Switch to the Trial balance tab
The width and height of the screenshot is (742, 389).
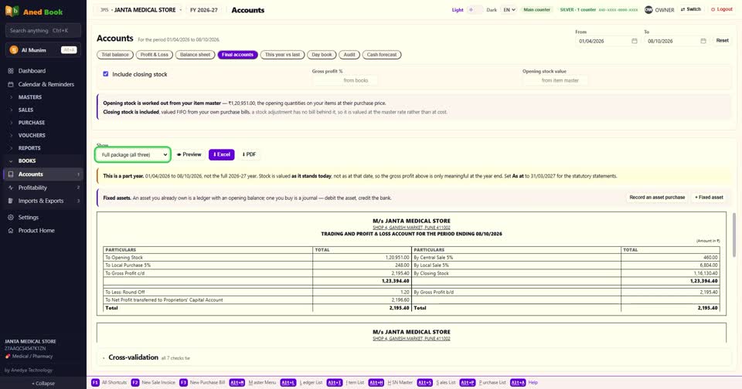point(115,55)
